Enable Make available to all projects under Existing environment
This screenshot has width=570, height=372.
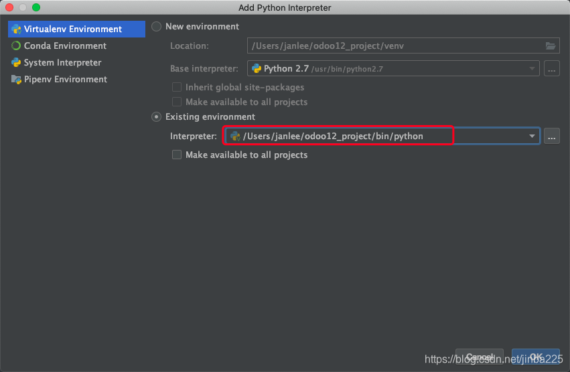click(x=177, y=155)
